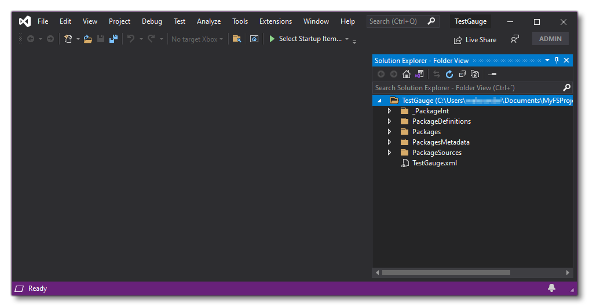Click the Refresh icon in Solution Explorer
The image size is (589, 307).
[x=449, y=74]
